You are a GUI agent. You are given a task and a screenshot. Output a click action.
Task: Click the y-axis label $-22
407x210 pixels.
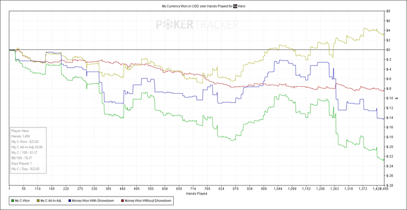click(x=390, y=156)
